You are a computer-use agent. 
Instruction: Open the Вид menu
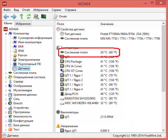16,10
